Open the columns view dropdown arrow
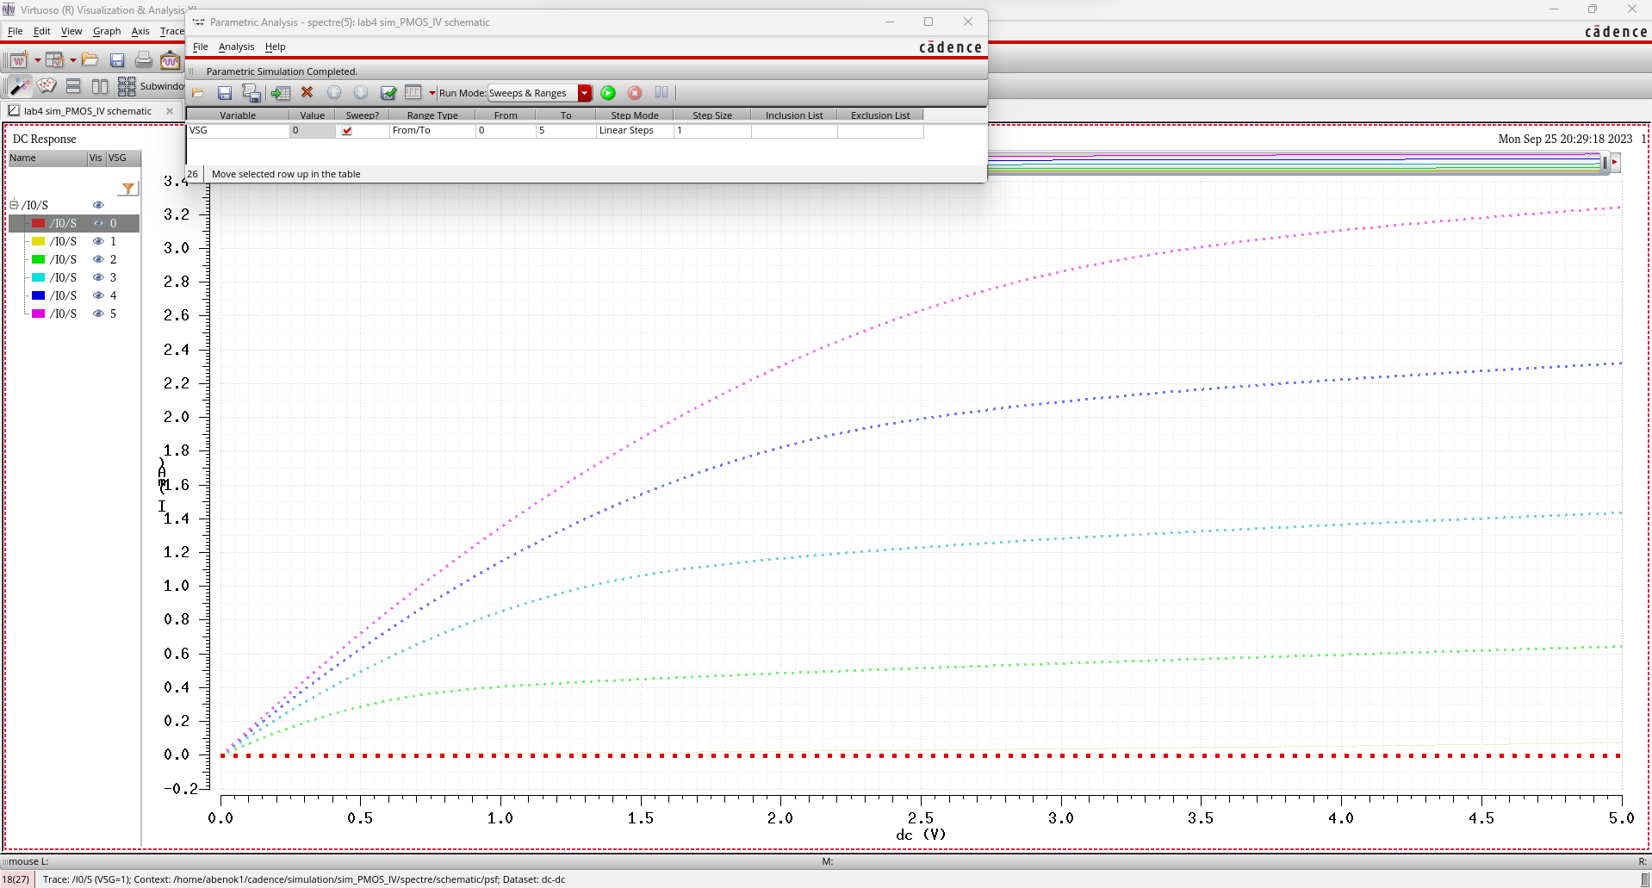This screenshot has width=1652, height=888. pyautogui.click(x=432, y=93)
